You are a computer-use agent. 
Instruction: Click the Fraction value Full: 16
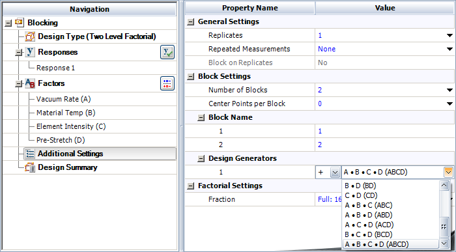click(330, 200)
